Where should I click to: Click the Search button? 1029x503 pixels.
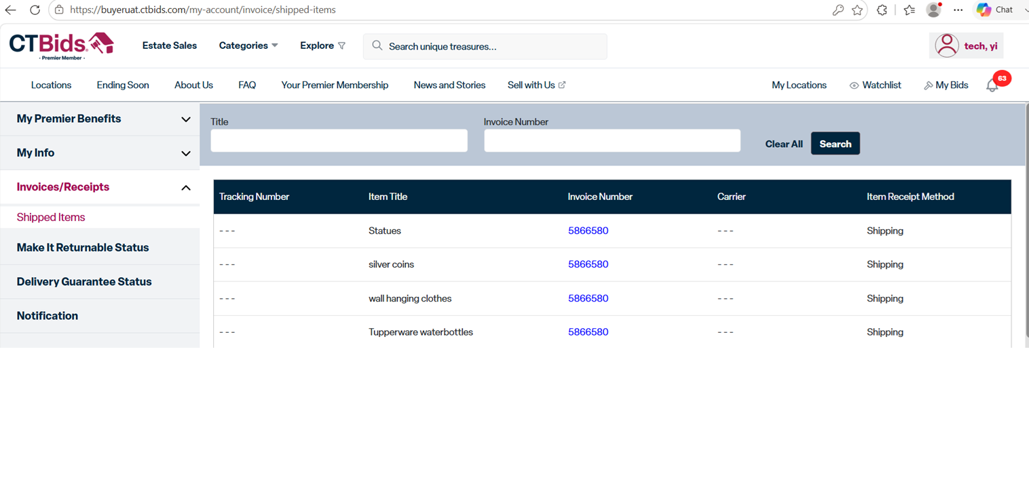[x=835, y=144]
